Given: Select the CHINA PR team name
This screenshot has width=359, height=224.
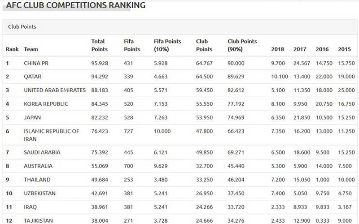Looking at the screenshot, I should [x=36, y=63].
